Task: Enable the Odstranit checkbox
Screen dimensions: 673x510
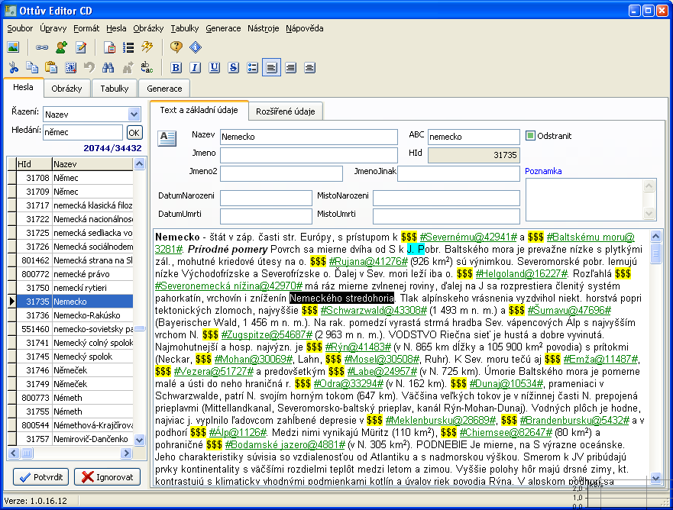Action: pyautogui.click(x=531, y=136)
